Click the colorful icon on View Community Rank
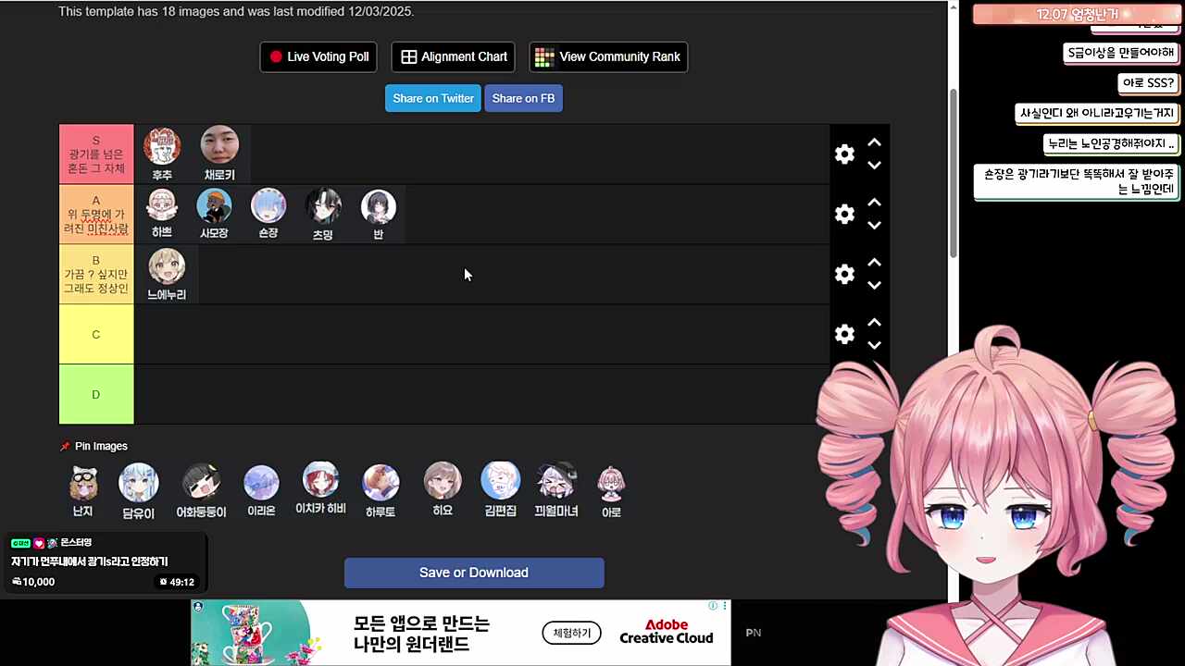1185x666 pixels. (544, 56)
